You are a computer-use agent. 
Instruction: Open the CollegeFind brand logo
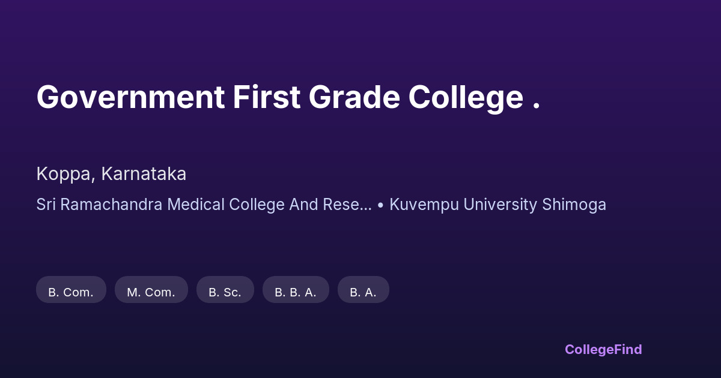pos(603,349)
